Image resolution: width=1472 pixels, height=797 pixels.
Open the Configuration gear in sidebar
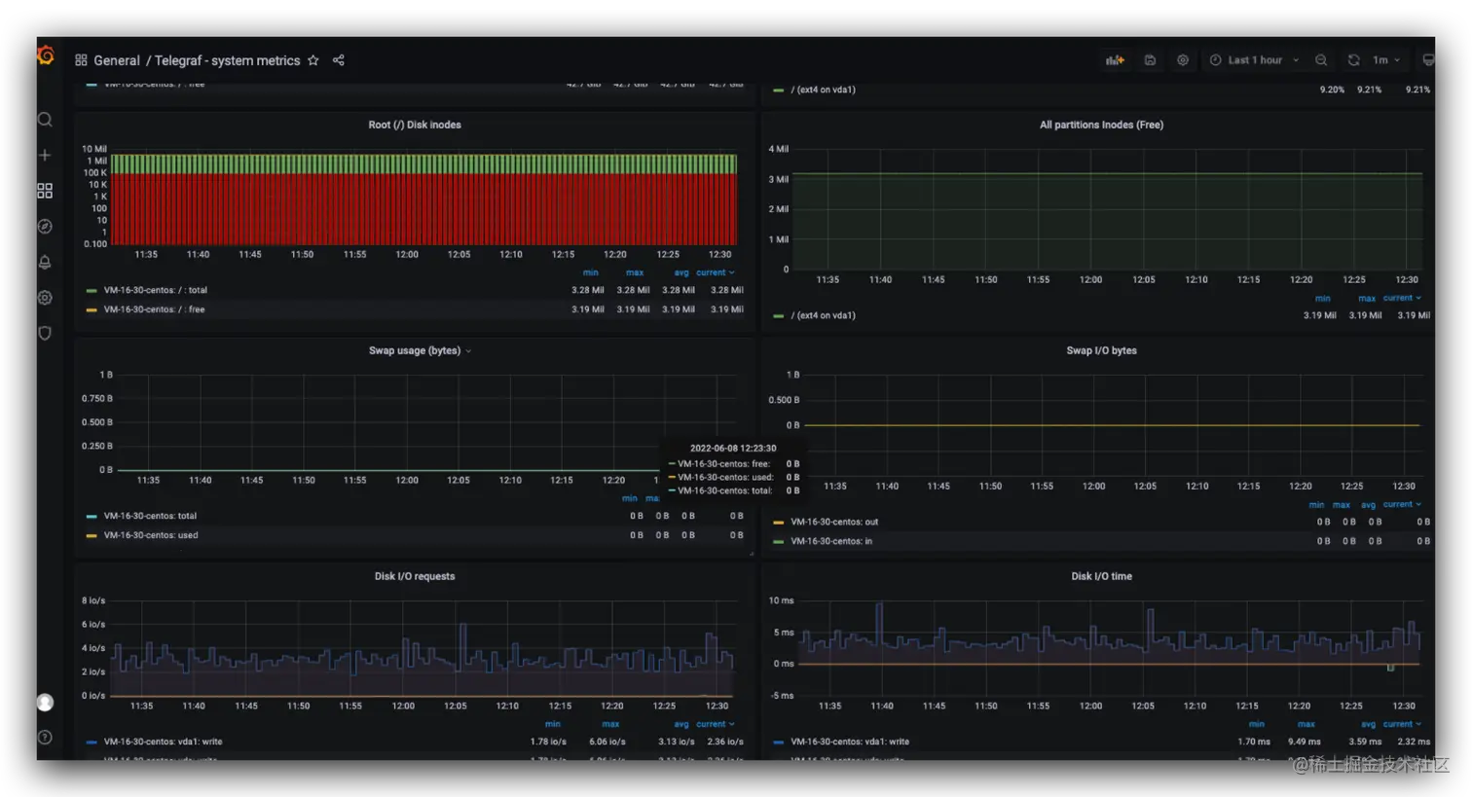click(x=45, y=298)
